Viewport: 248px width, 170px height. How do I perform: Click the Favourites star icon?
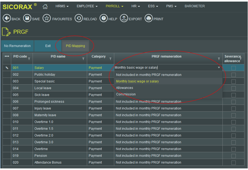47,19
